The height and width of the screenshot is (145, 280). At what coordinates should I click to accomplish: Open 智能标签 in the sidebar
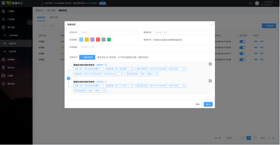coord(13,44)
